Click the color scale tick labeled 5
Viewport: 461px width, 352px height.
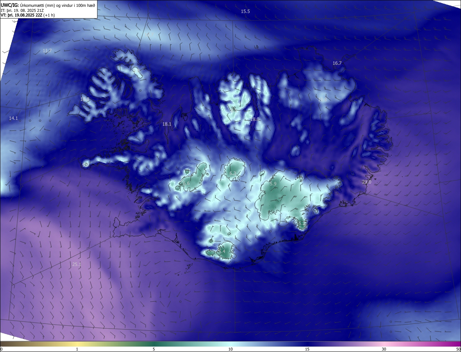(x=154, y=349)
